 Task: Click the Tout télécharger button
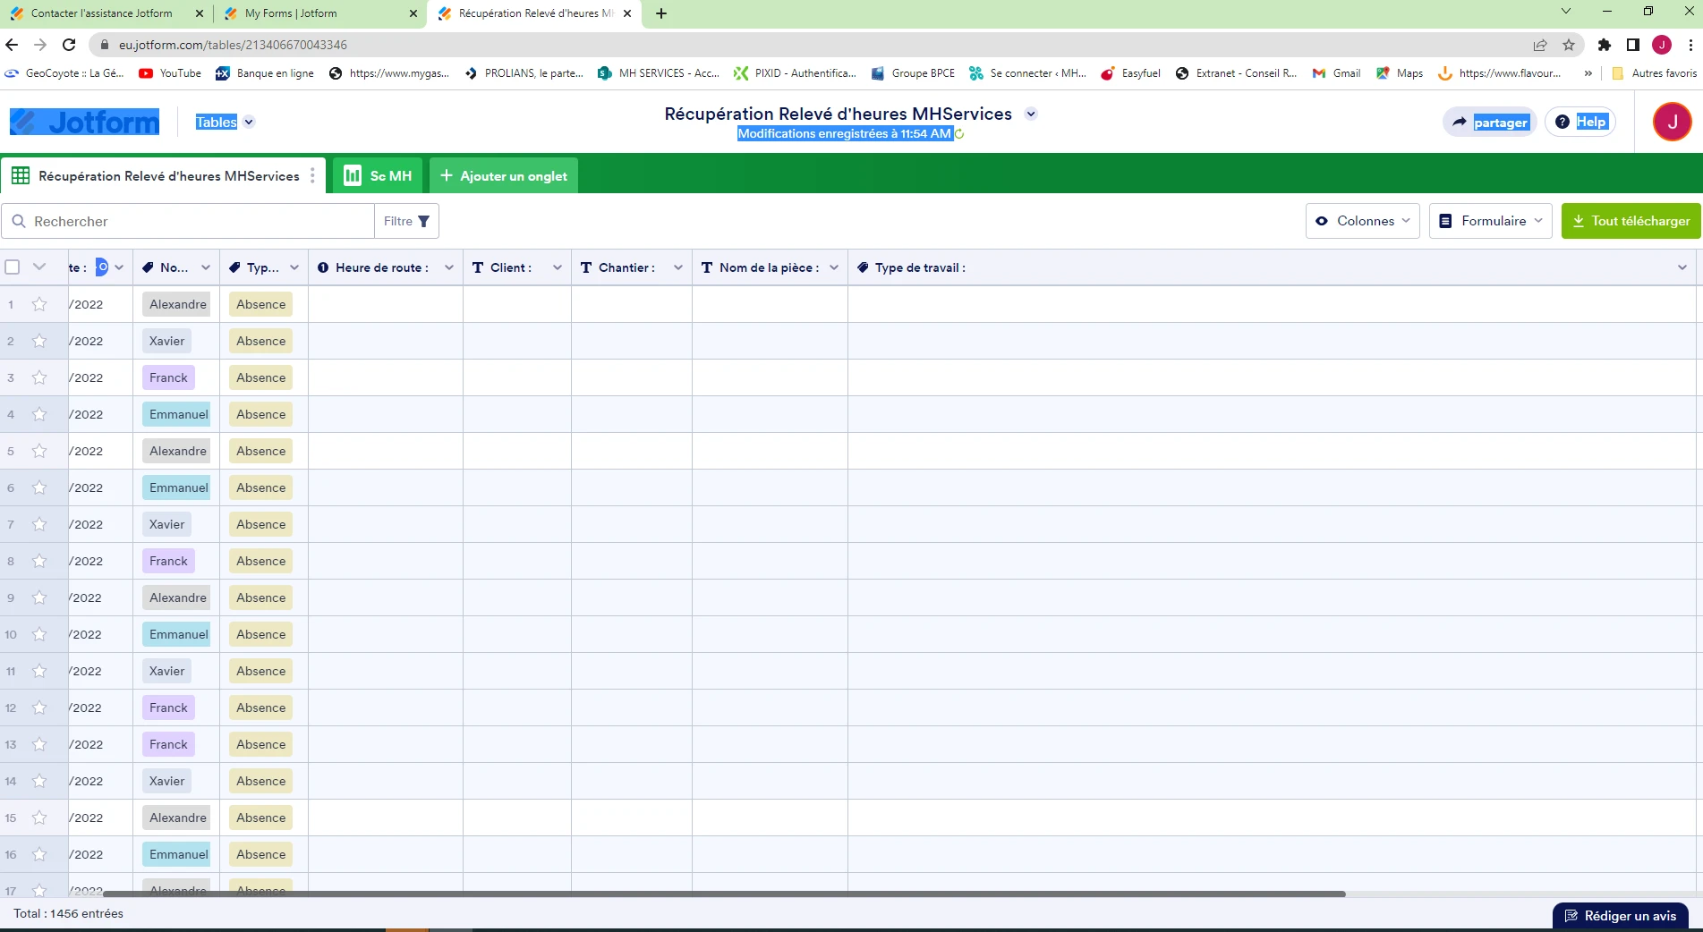1631,221
